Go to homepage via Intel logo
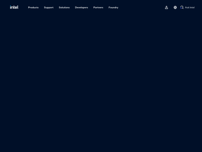This screenshot has width=202, height=152. [14, 7]
